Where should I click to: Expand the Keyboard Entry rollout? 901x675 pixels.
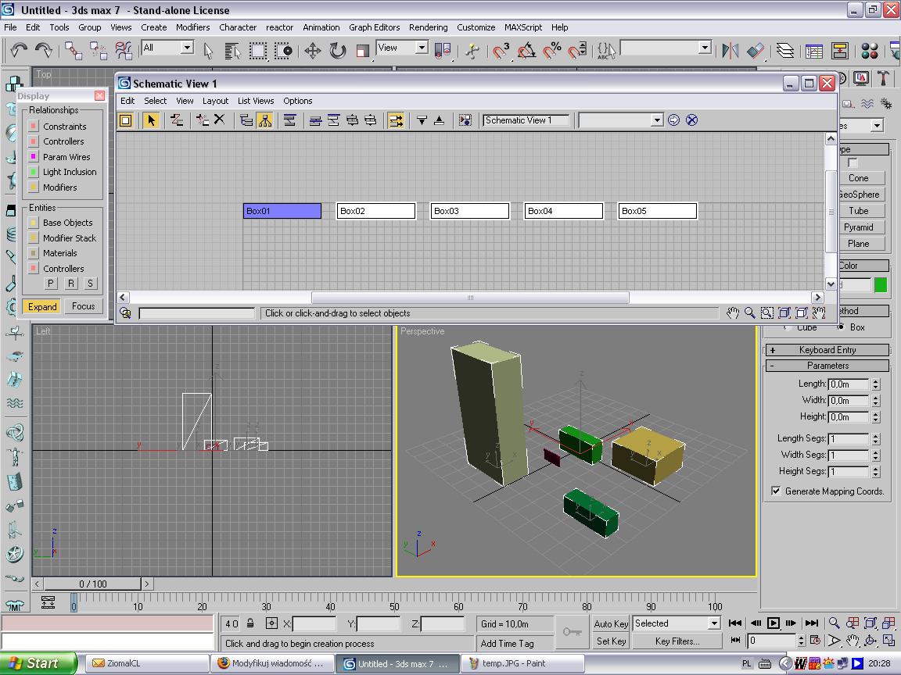827,349
